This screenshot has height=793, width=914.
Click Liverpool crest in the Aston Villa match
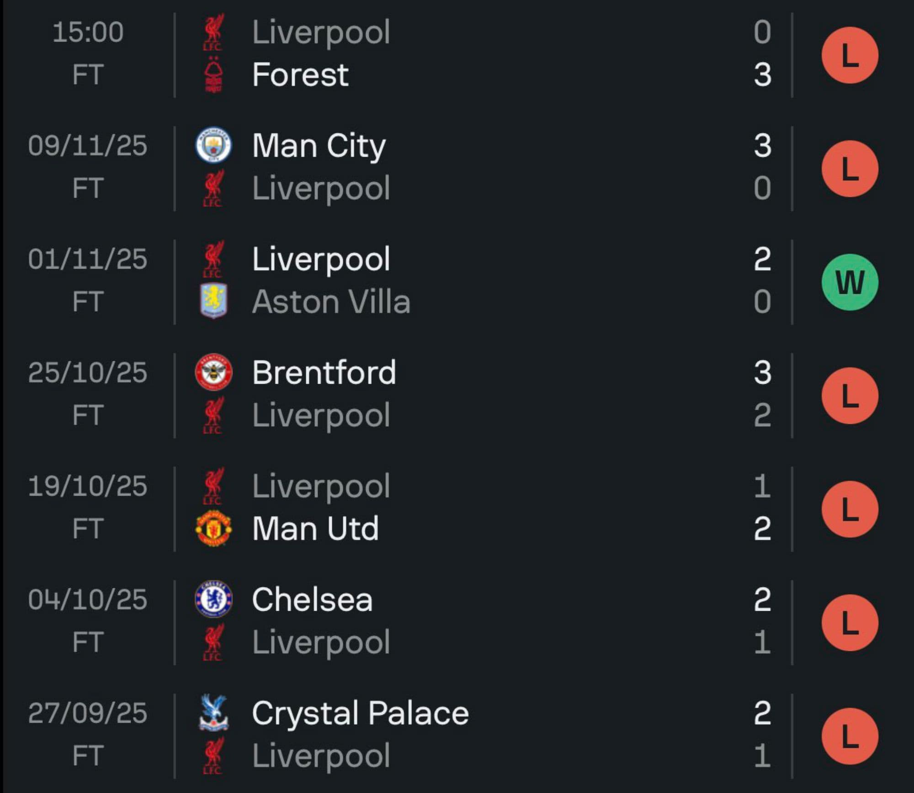tap(213, 259)
